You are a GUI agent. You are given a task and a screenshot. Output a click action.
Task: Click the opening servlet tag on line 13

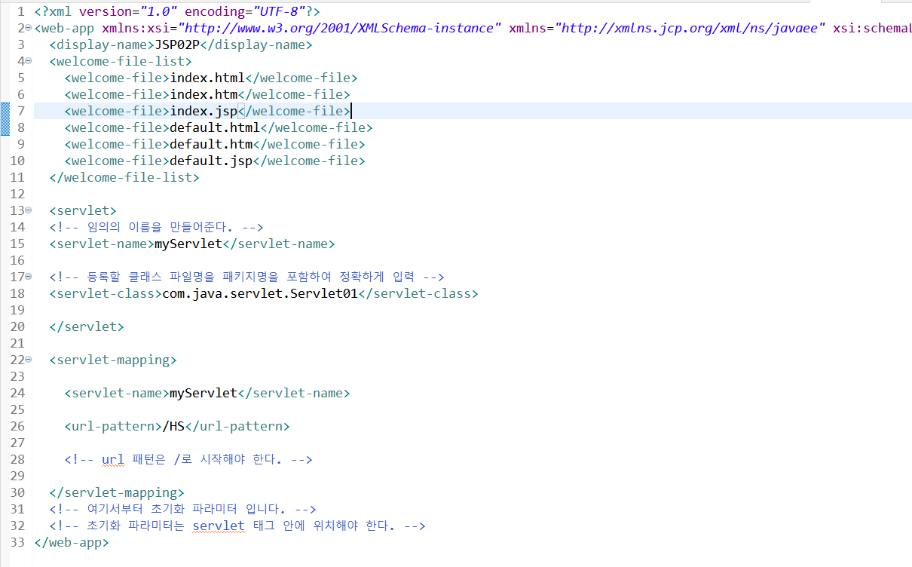coord(83,210)
